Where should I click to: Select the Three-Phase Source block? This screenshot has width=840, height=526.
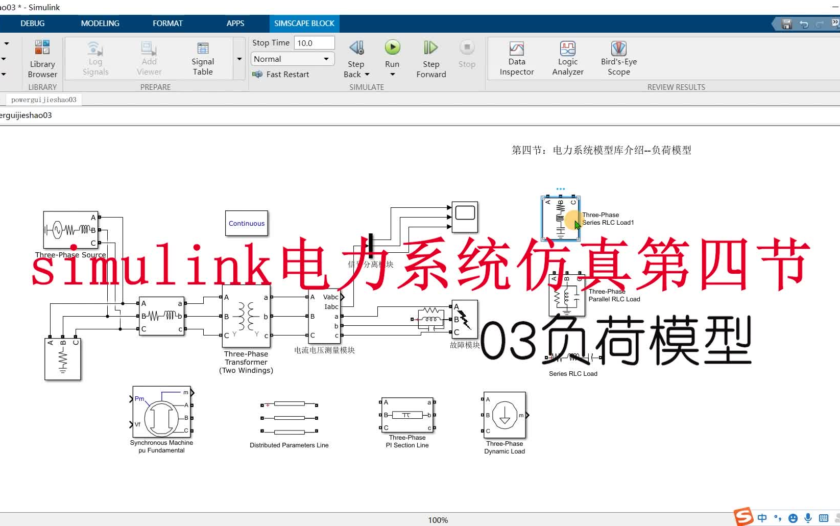point(70,230)
